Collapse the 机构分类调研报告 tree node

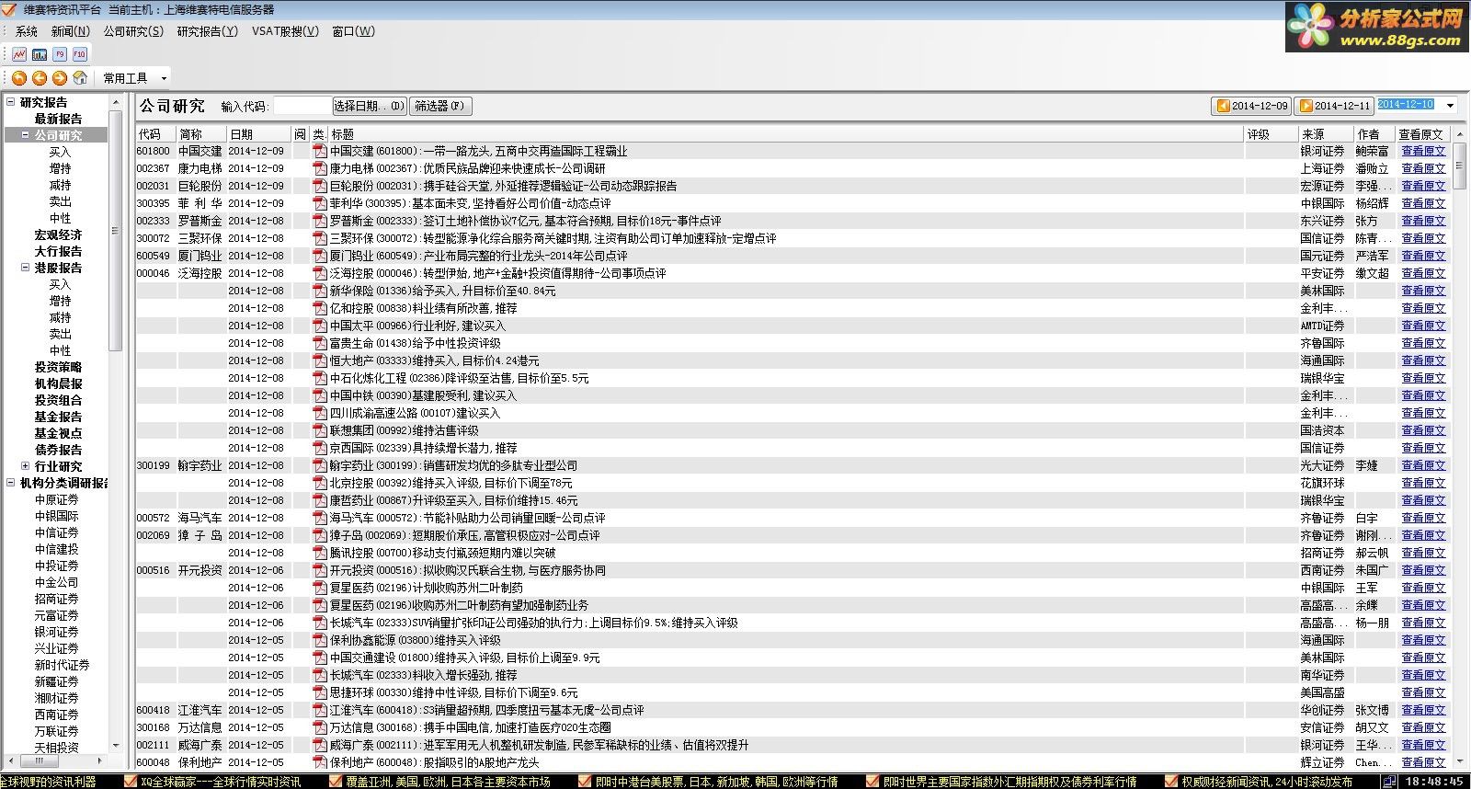tap(11, 483)
